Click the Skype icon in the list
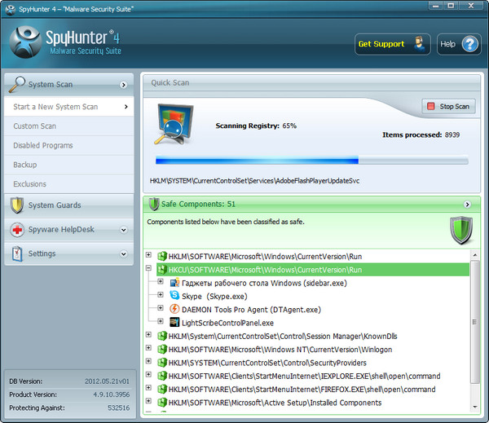The width and height of the screenshot is (489, 423). 174,296
